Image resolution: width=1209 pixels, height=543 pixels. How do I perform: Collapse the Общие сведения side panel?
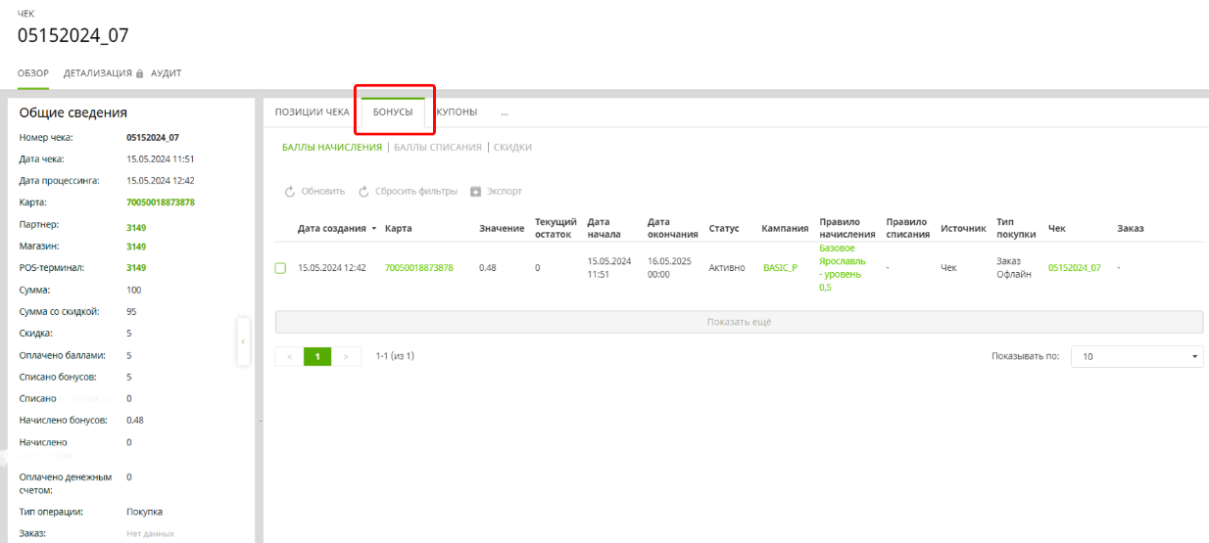[243, 341]
